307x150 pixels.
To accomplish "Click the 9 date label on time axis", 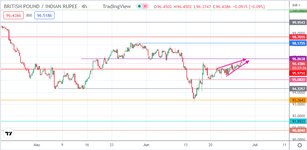I will tap(62, 145).
